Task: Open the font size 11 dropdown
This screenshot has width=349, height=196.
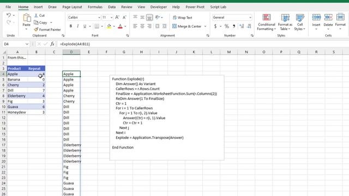Action: (x=111, y=17)
